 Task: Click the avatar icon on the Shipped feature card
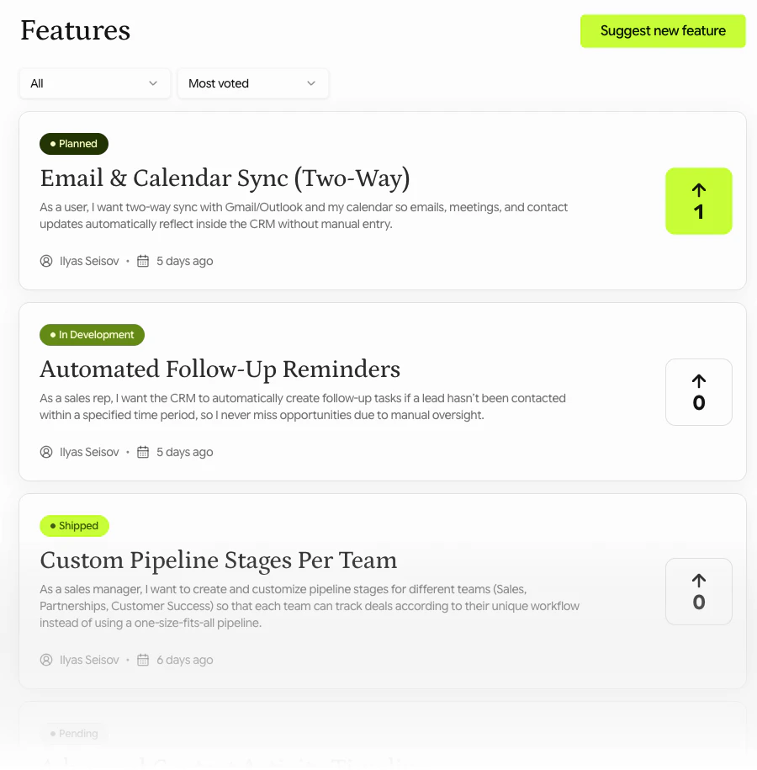[45, 660]
